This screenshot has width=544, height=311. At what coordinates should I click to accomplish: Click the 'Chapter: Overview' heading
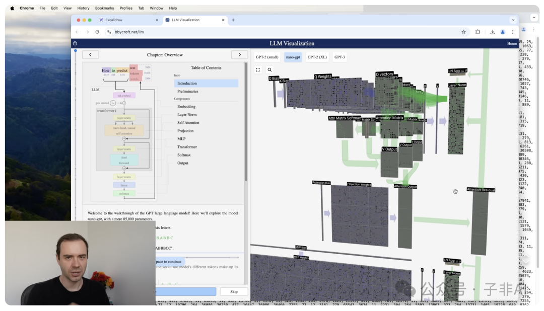click(165, 55)
